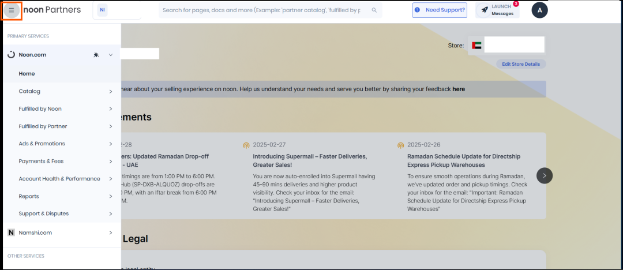Click the PRIMARY SERVICES heading

click(x=28, y=36)
